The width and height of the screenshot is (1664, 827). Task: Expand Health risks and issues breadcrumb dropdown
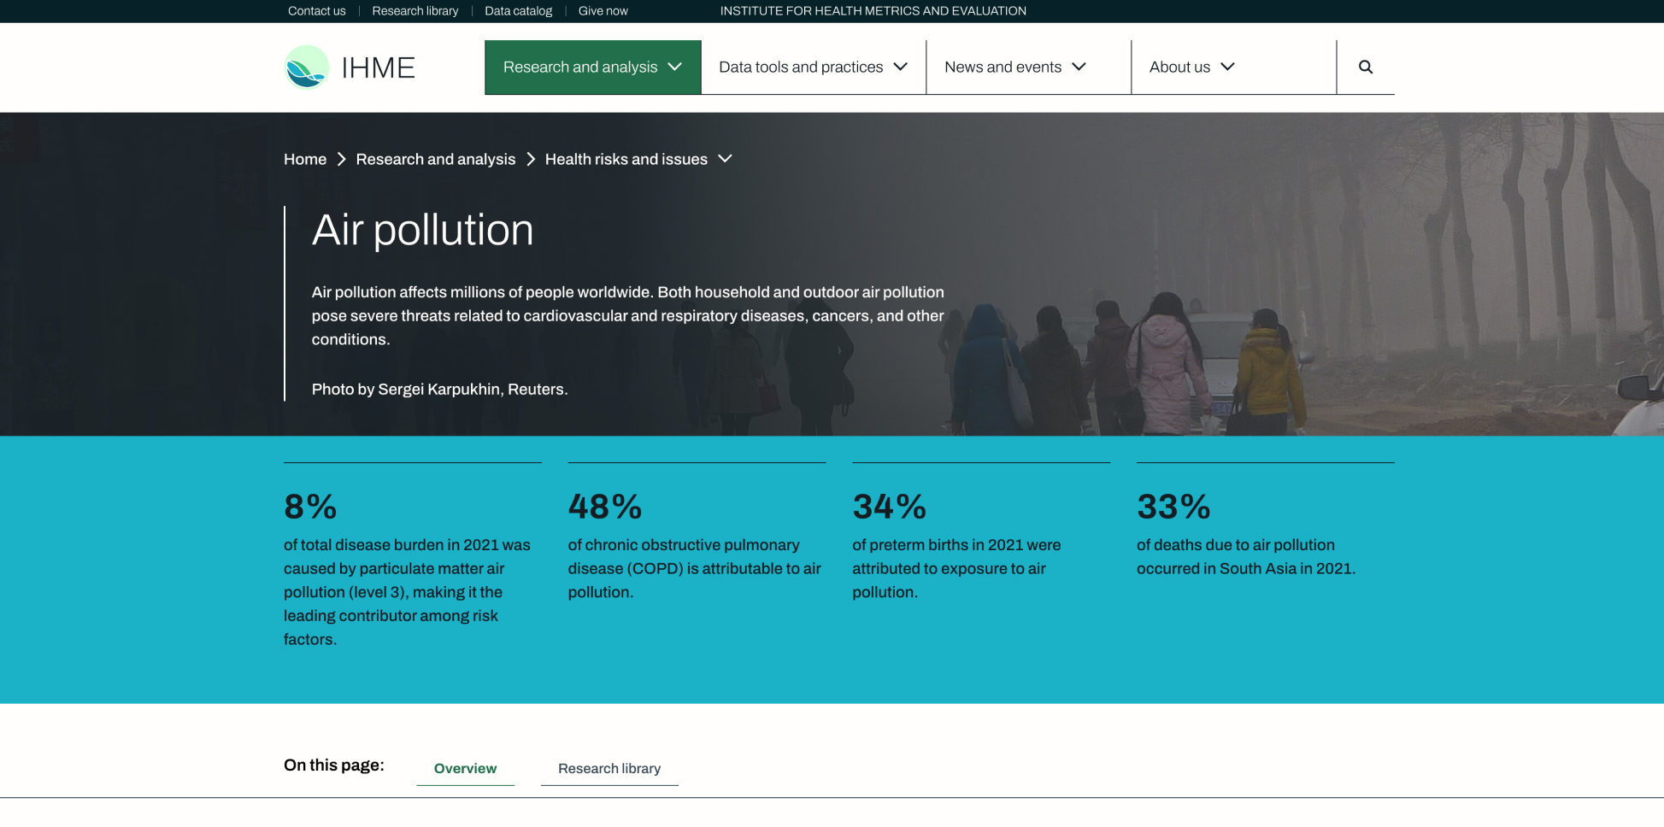pos(725,159)
